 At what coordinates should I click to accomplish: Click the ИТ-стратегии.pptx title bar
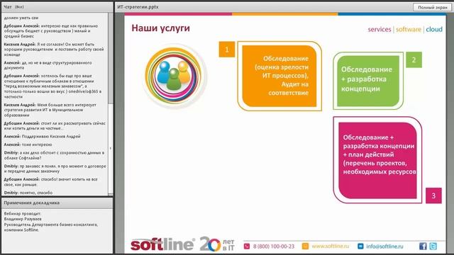138,7
